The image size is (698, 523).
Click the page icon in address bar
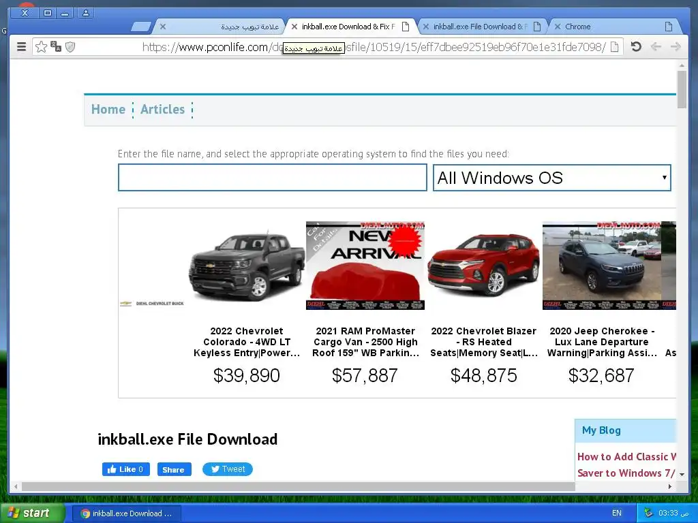[615, 47]
